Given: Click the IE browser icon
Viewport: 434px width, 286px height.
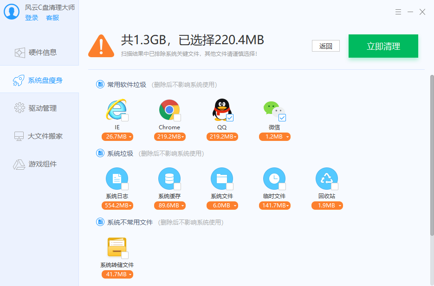Looking at the screenshot, I should click(117, 109).
